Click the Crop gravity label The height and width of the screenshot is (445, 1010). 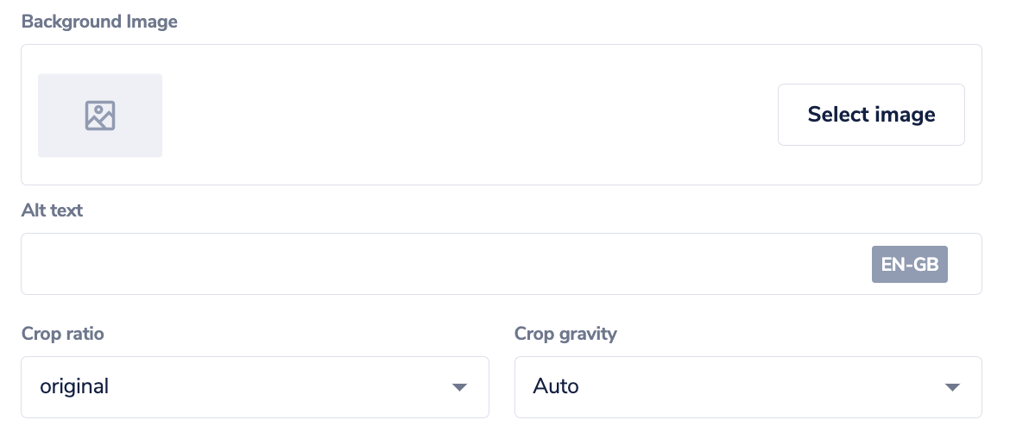(x=565, y=334)
